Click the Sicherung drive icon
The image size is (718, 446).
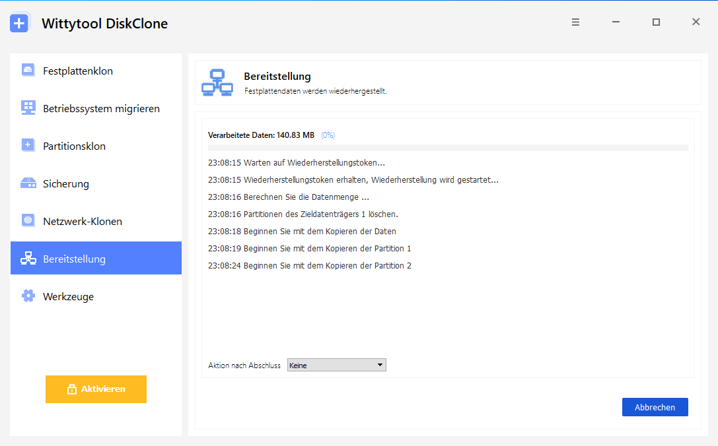click(x=28, y=183)
